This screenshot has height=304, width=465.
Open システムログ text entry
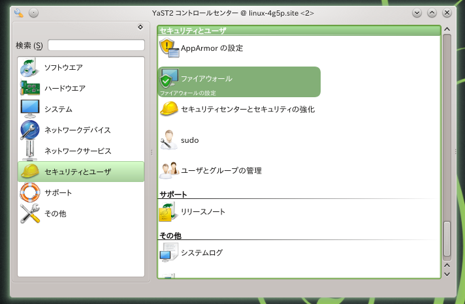[x=202, y=252]
